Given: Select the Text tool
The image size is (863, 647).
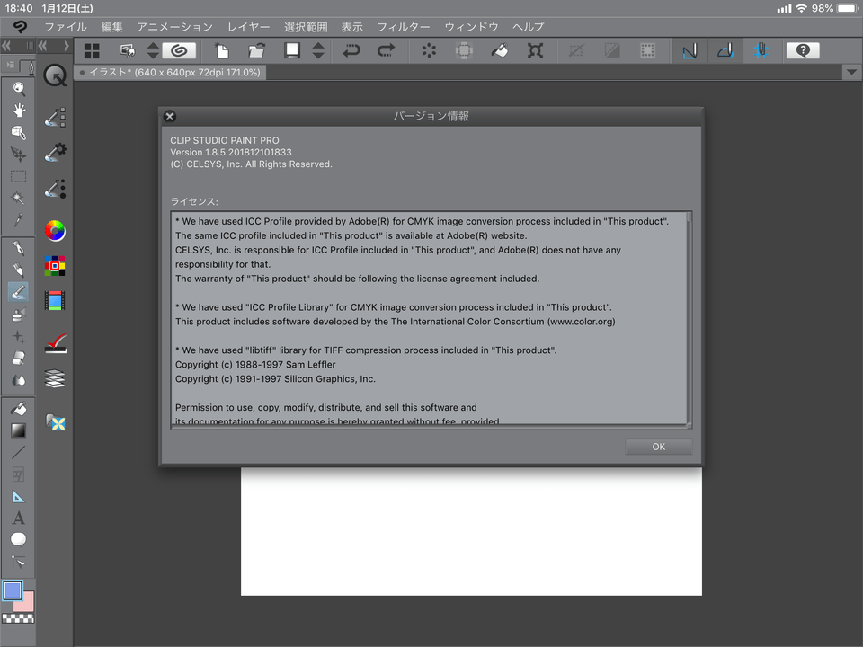Looking at the screenshot, I should click(19, 518).
